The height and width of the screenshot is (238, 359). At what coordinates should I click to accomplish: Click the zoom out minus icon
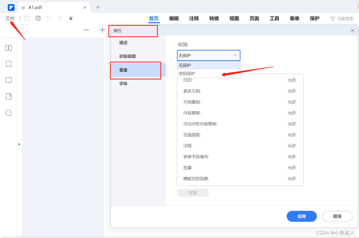tap(86, 30)
